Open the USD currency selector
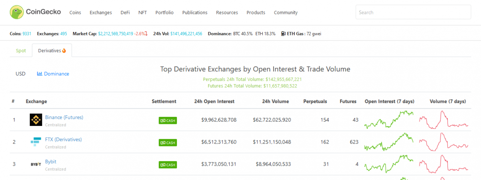Viewport: 481px width, 180px height. point(20,74)
